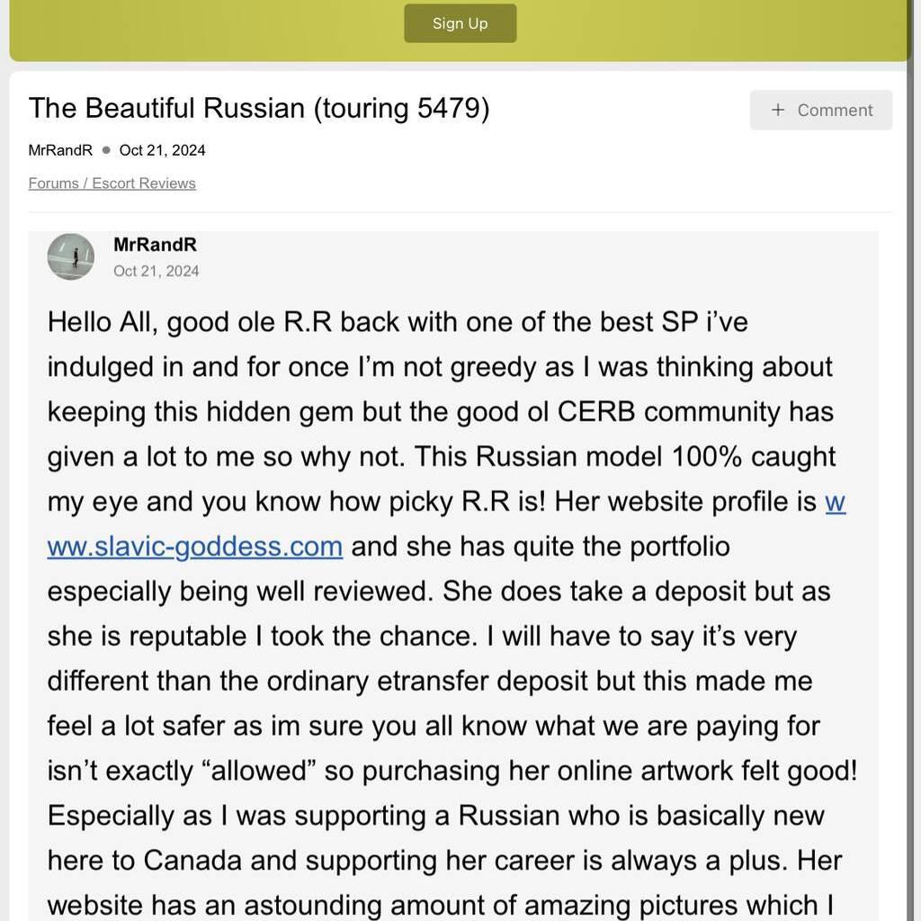The height and width of the screenshot is (921, 921).
Task: Click the word "Canada" in the post
Action: tap(192, 861)
